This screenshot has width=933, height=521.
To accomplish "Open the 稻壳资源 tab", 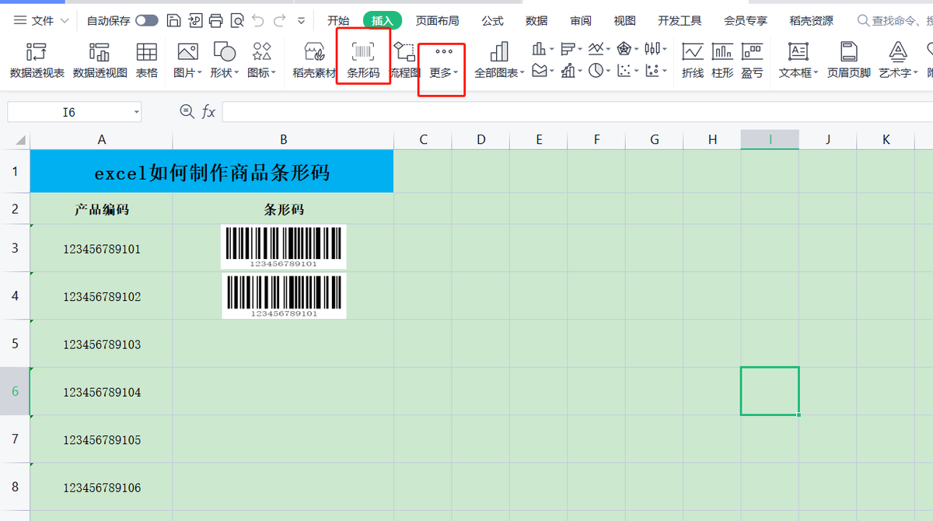I will click(x=811, y=21).
